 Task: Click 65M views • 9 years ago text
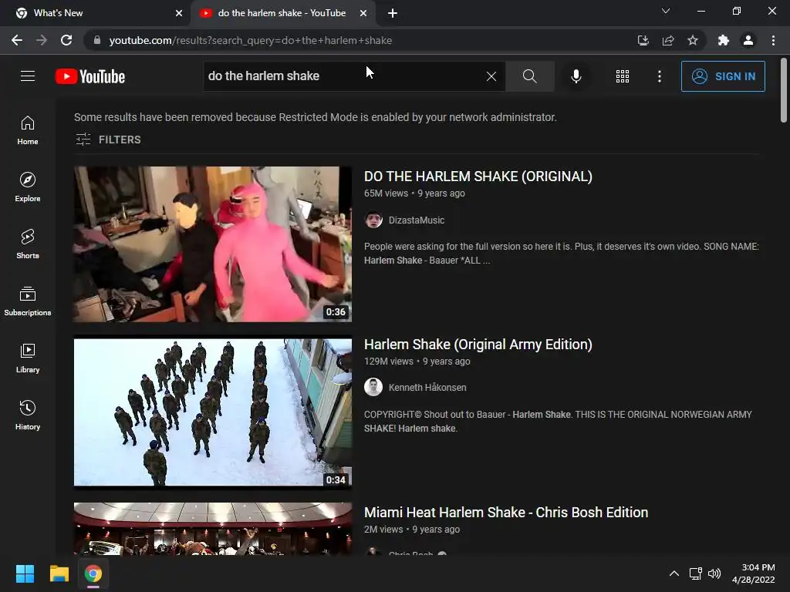point(414,193)
